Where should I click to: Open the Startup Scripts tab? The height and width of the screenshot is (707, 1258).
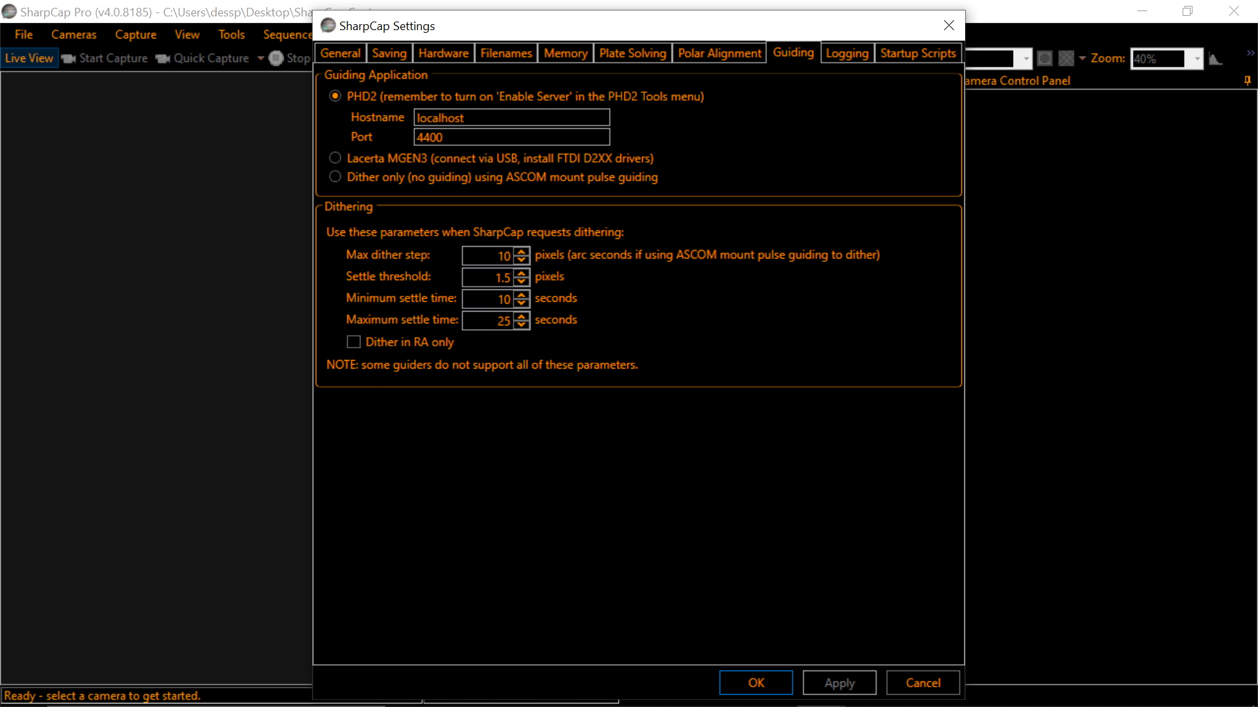click(918, 53)
